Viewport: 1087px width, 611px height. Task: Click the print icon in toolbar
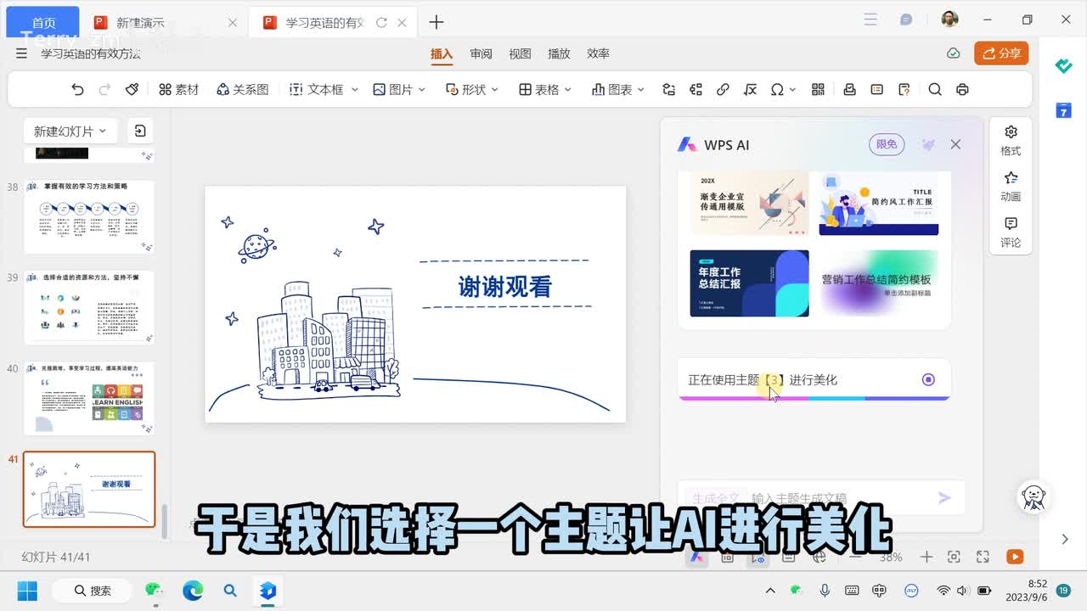pos(962,89)
